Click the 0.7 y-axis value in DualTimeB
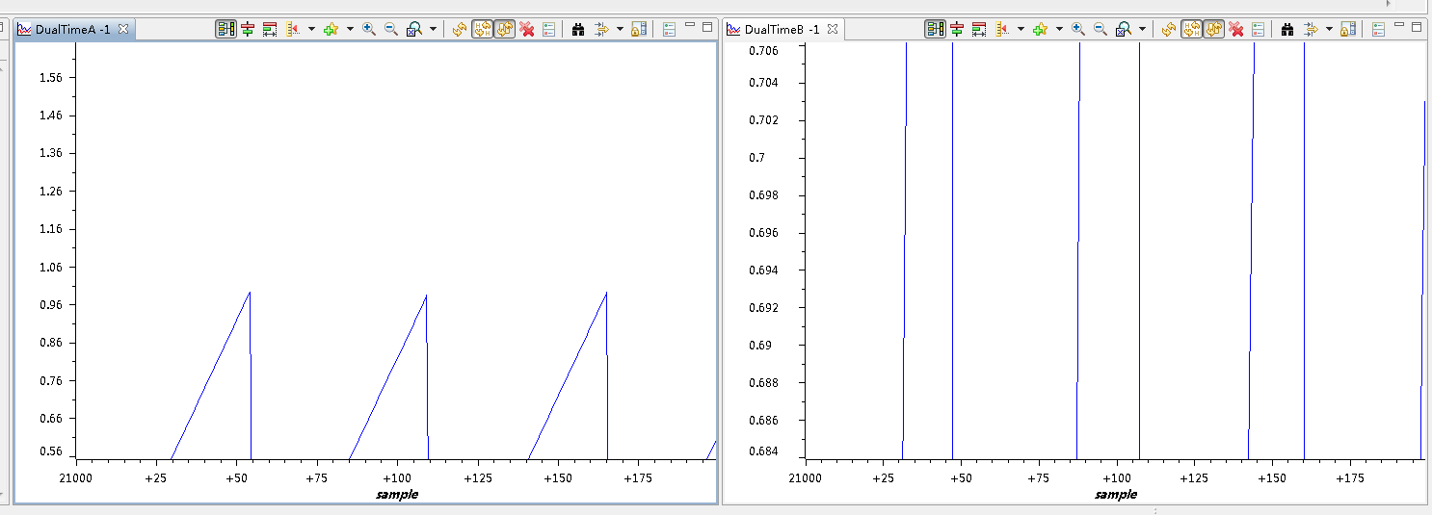The image size is (1432, 515). point(756,157)
